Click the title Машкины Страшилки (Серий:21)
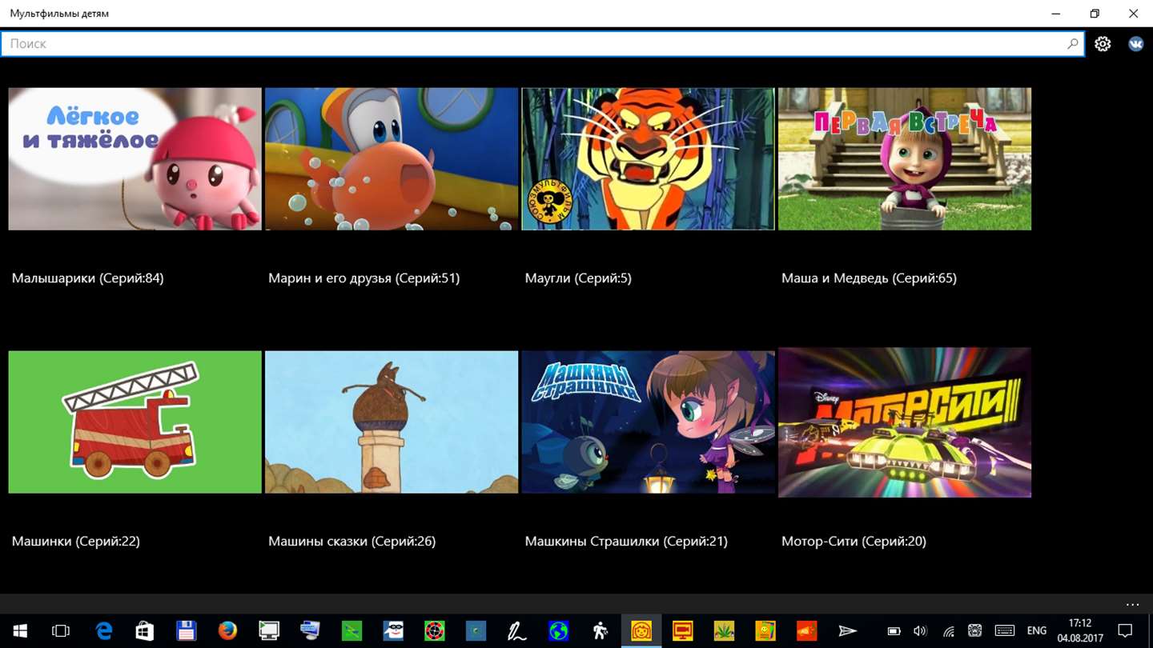 626,542
